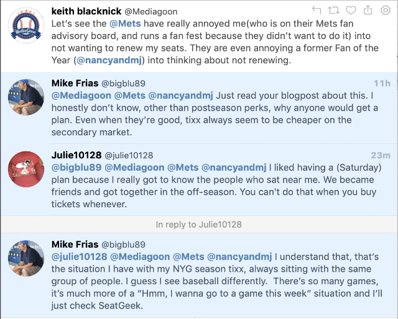Viewport: 398px width, 319px height.
Task: Click Julie10128's profile avatar
Action: pyautogui.click(x=26, y=169)
